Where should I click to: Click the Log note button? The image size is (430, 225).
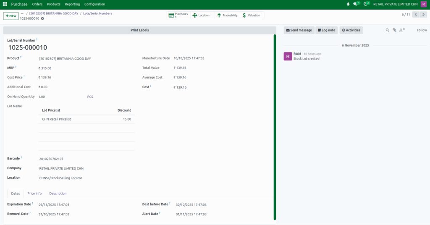coord(326,30)
